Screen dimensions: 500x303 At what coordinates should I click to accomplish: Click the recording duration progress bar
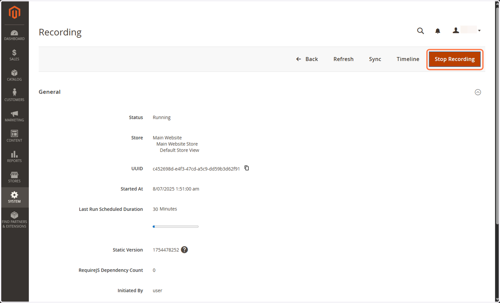[x=176, y=227]
